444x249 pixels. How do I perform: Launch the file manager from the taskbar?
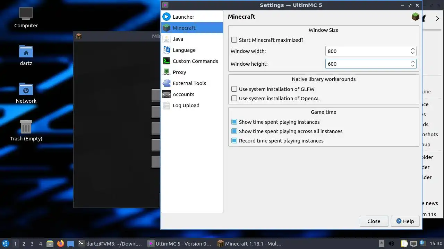tap(50, 243)
